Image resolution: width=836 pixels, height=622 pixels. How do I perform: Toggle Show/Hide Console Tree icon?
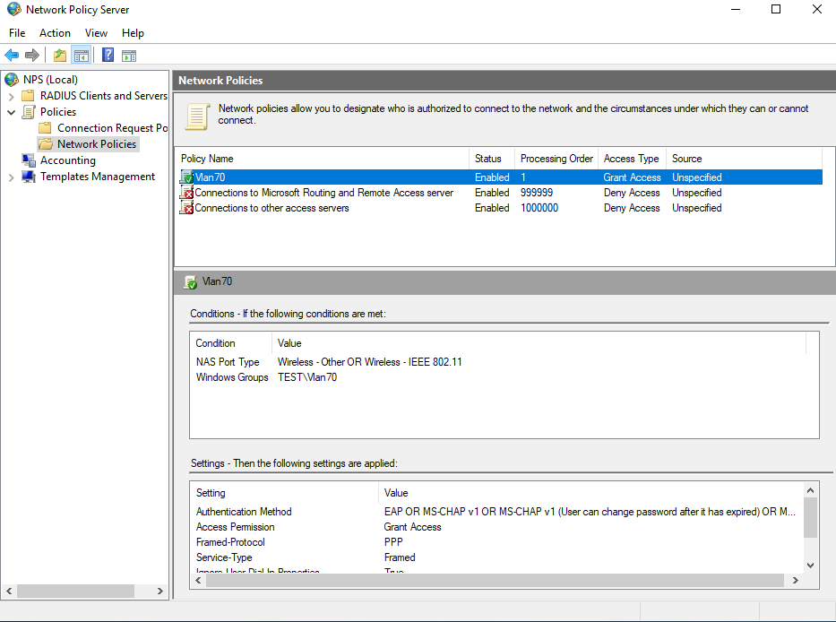pos(82,56)
